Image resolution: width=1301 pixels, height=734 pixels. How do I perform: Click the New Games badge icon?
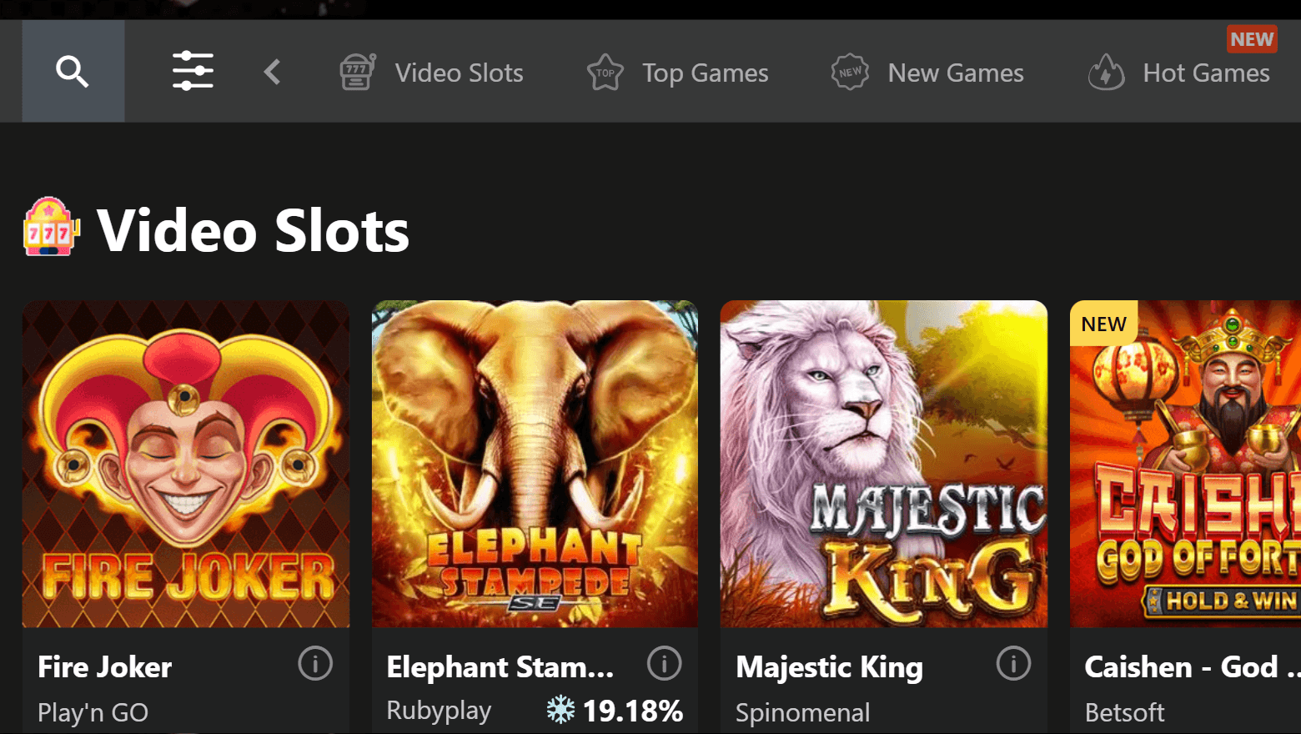click(x=850, y=73)
